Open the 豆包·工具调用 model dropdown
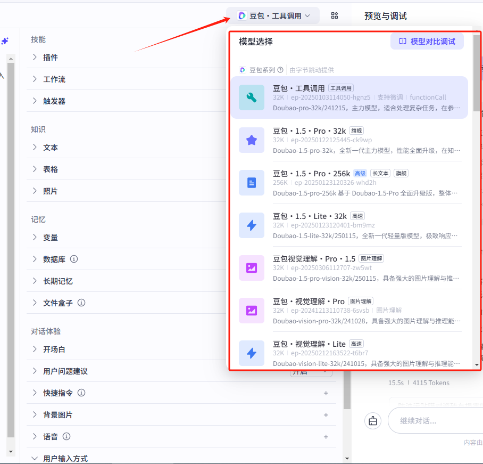Image resolution: width=483 pixels, height=464 pixels. (273, 16)
